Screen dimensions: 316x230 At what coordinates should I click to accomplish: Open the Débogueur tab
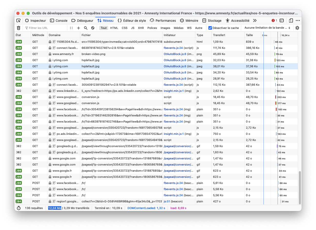(x=82, y=20)
